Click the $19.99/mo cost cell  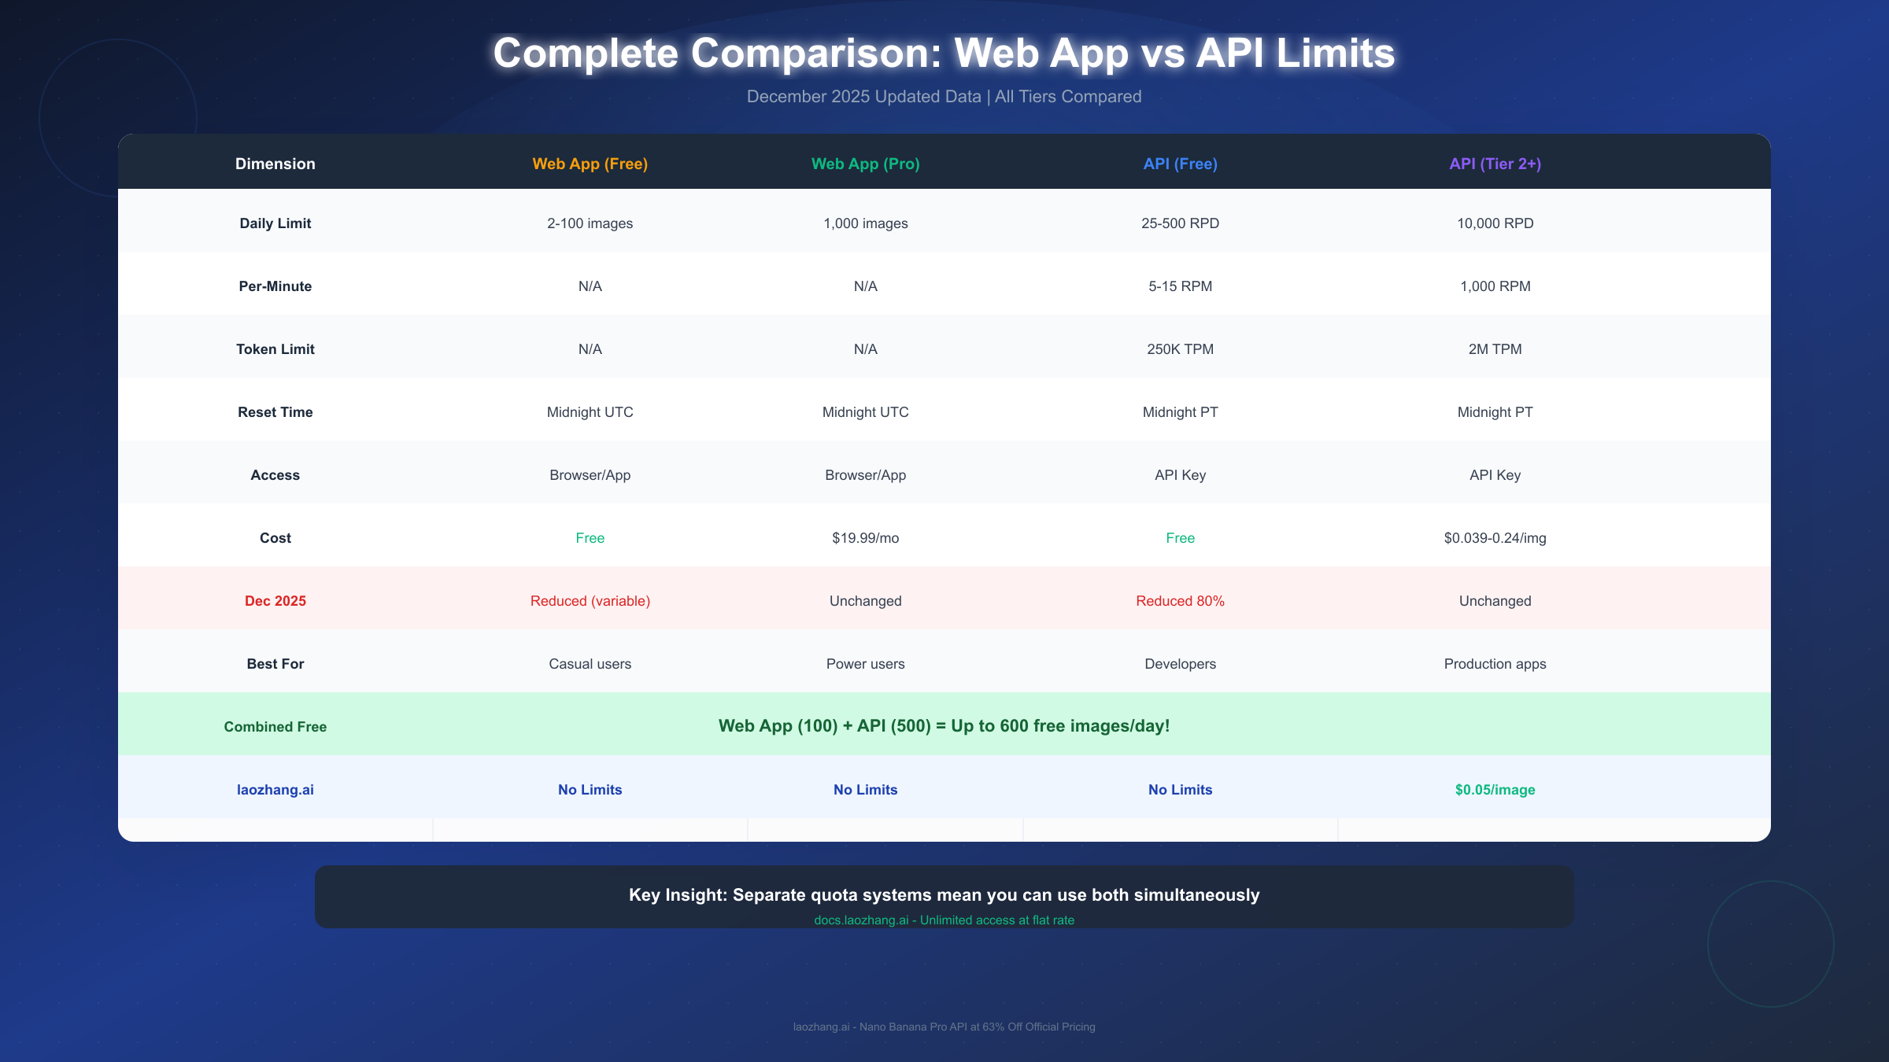[x=865, y=537]
